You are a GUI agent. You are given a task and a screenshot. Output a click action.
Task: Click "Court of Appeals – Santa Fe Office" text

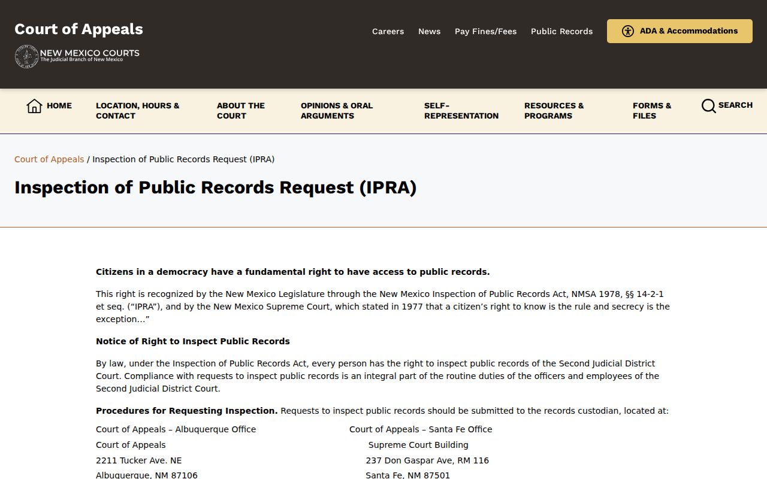(421, 429)
